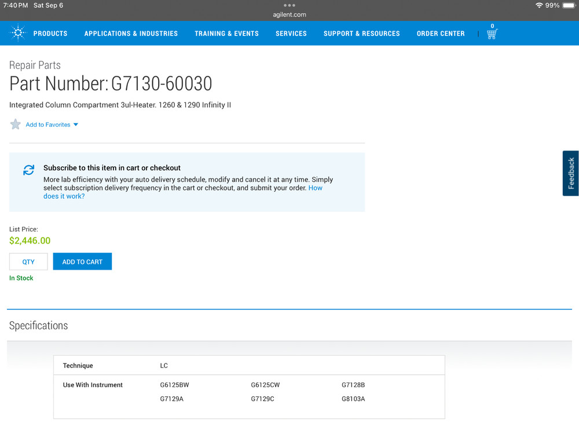This screenshot has height=434, width=579.
Task: Tap the Wi-Fi status icon
Action: click(538, 6)
